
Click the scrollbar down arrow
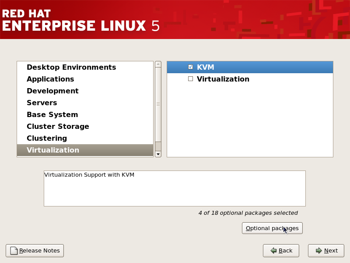click(x=157, y=154)
